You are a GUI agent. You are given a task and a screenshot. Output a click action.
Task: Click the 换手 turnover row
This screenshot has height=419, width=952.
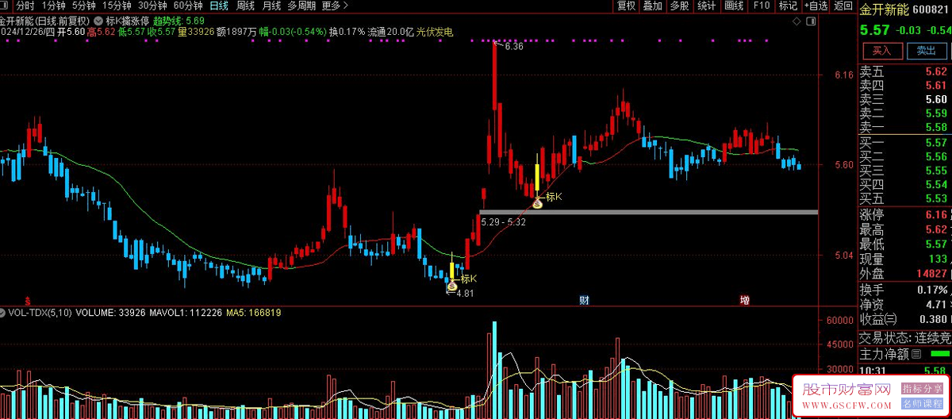point(905,289)
